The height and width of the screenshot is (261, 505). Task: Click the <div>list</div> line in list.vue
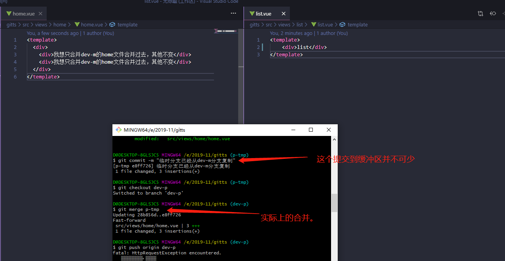pos(305,47)
